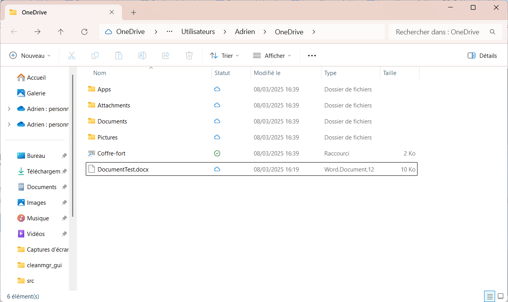This screenshot has height=302, width=508.
Task: Select the DocumentTest.docx file icon
Action: click(x=92, y=169)
